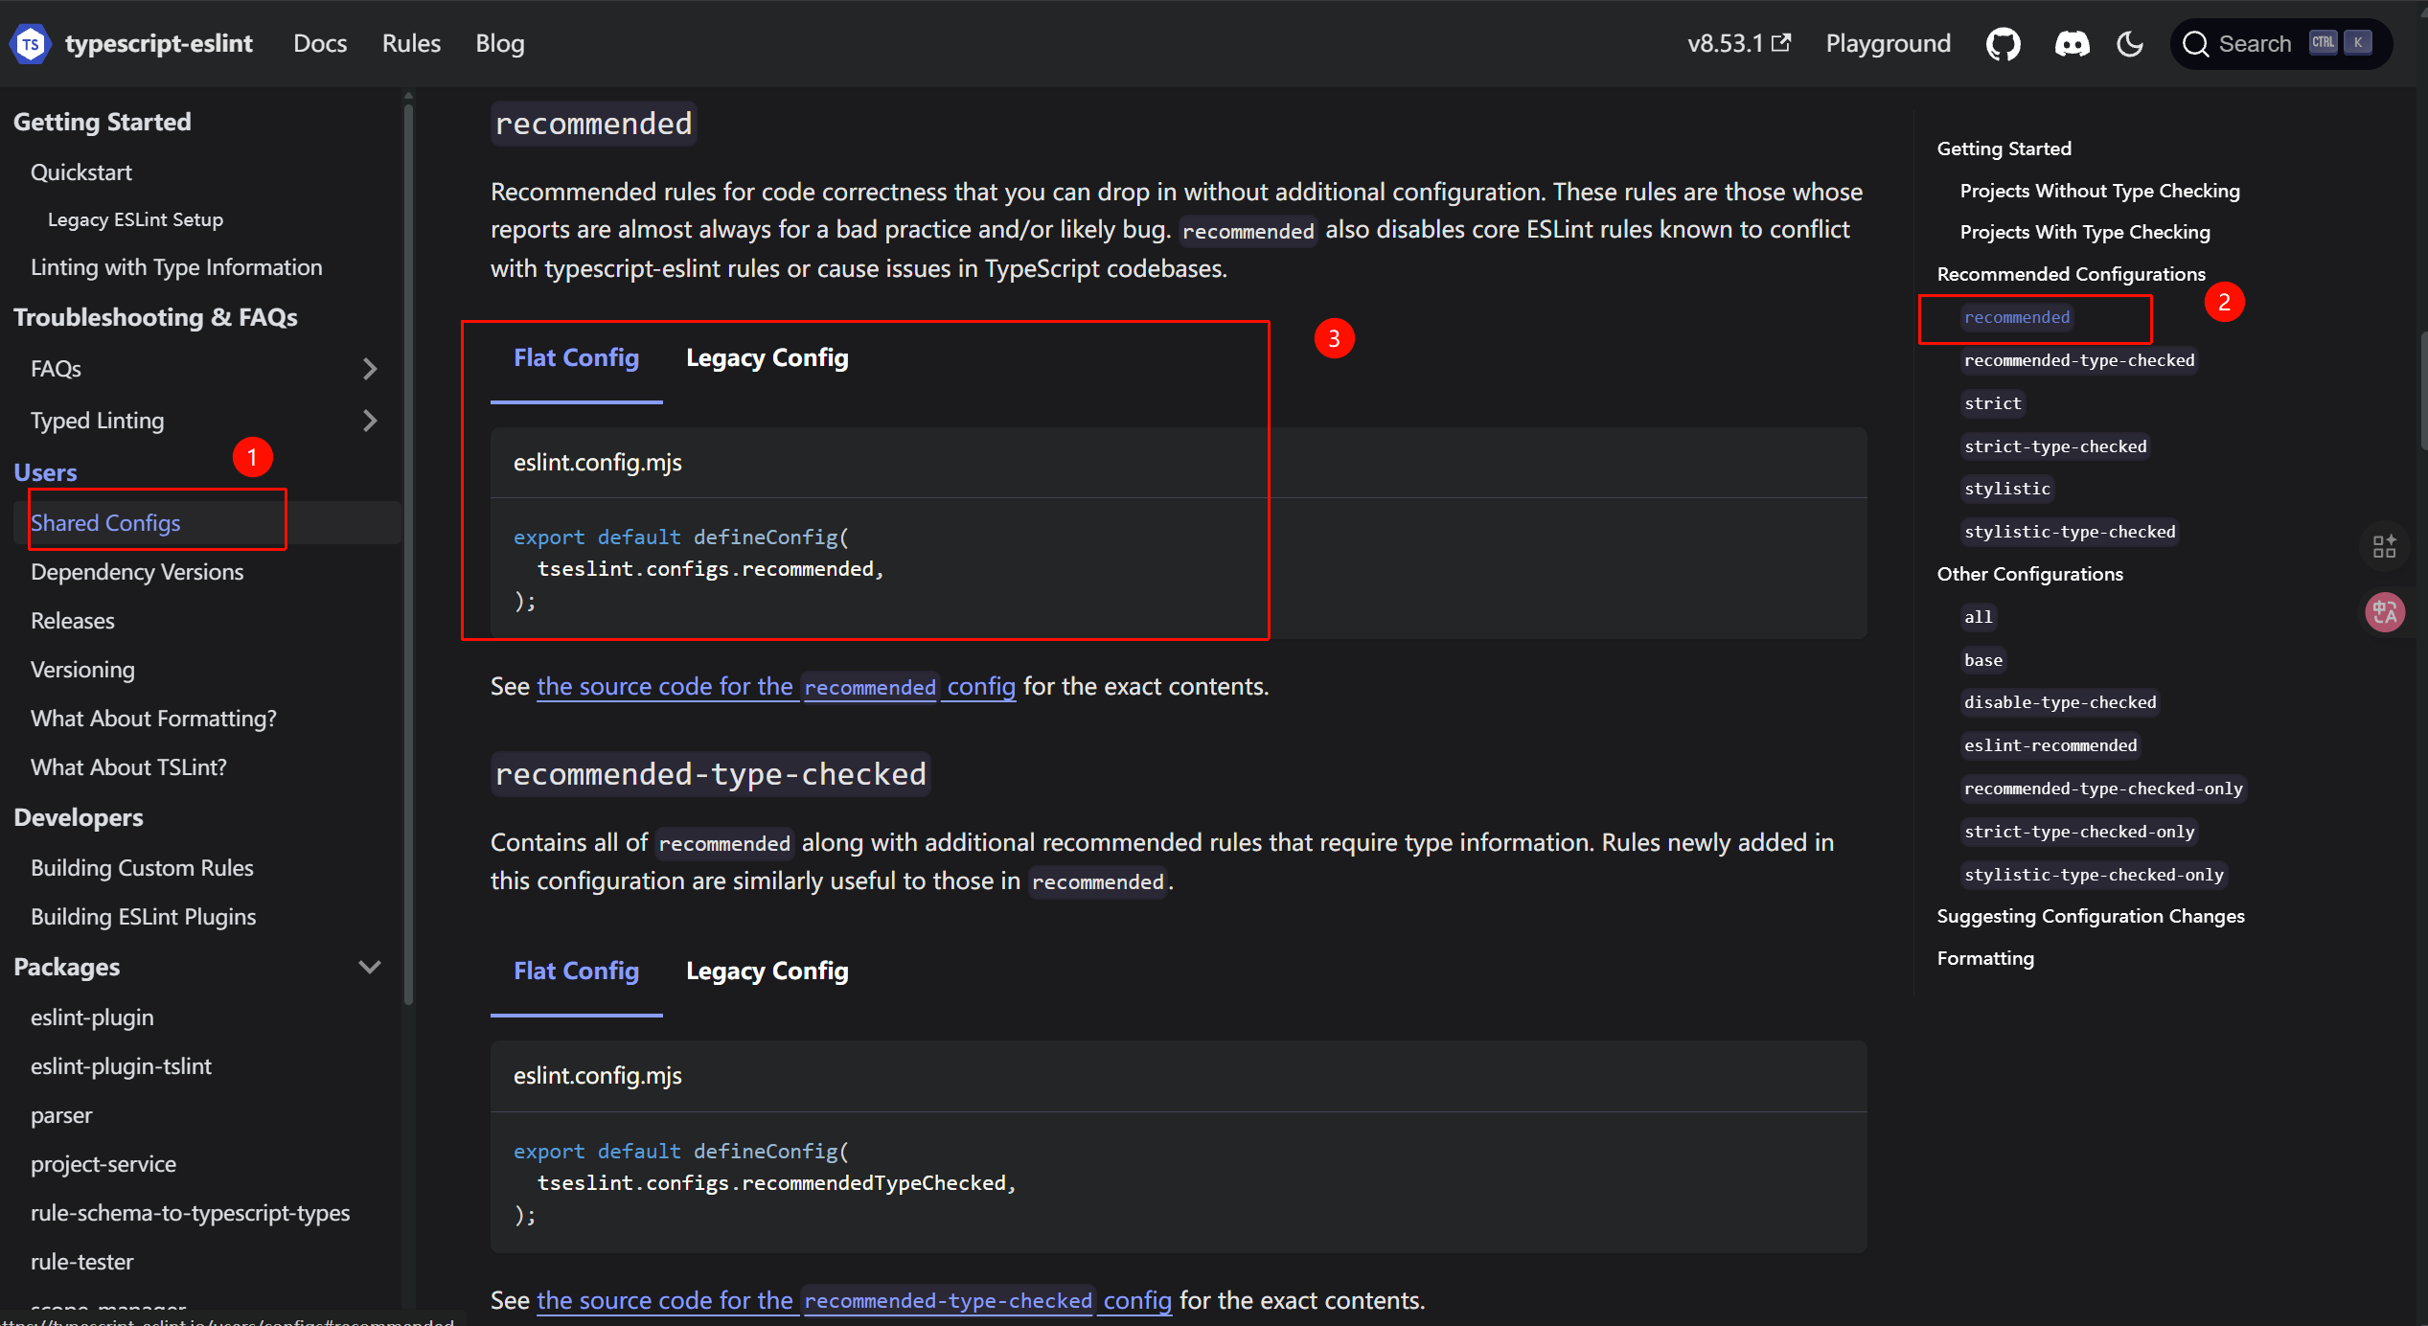
Task: Open the GitHub repository icon
Action: pos(2003,44)
